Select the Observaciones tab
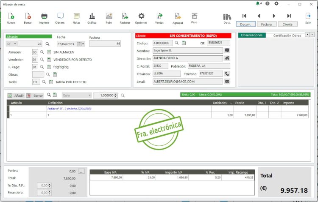Viewport: 318px width, 202px height. (252, 35)
